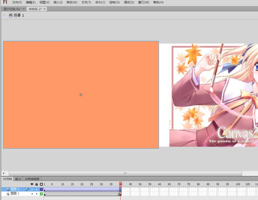
Task: Toggle lock dot of 图层 2
Action: click(37, 189)
